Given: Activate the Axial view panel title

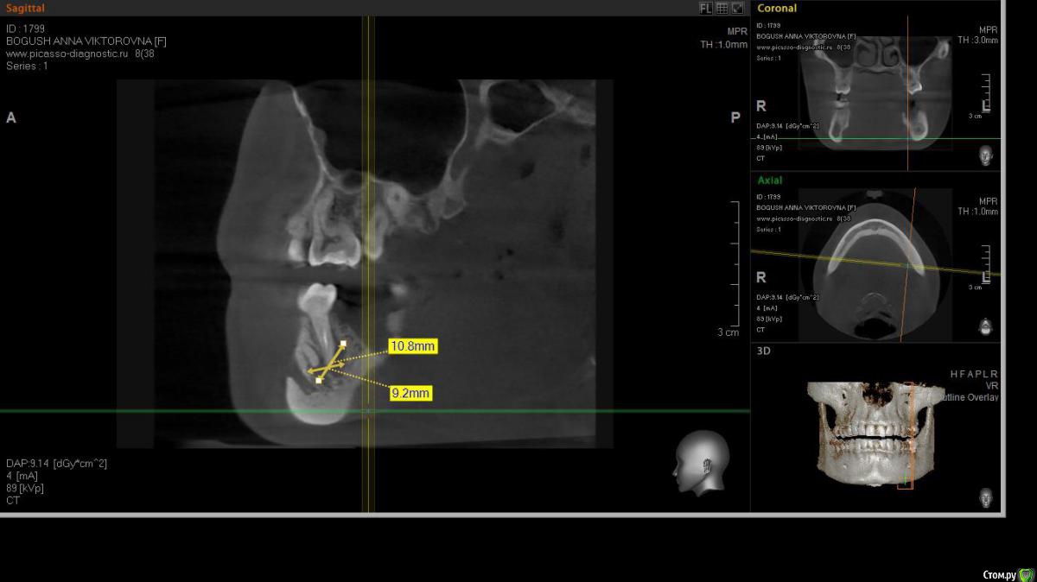Looking at the screenshot, I should coord(770,180).
